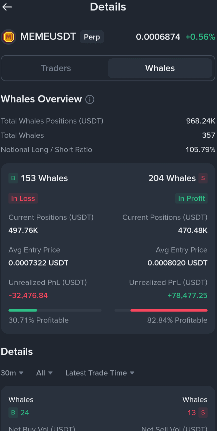
Task: Tap the 82.84% profitable short progress bar
Action: pos(161,310)
